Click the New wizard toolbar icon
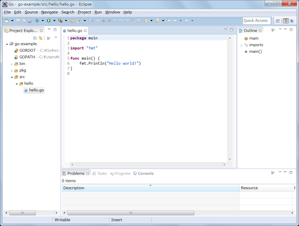Viewport: 299px width, 226px height. click(7, 20)
